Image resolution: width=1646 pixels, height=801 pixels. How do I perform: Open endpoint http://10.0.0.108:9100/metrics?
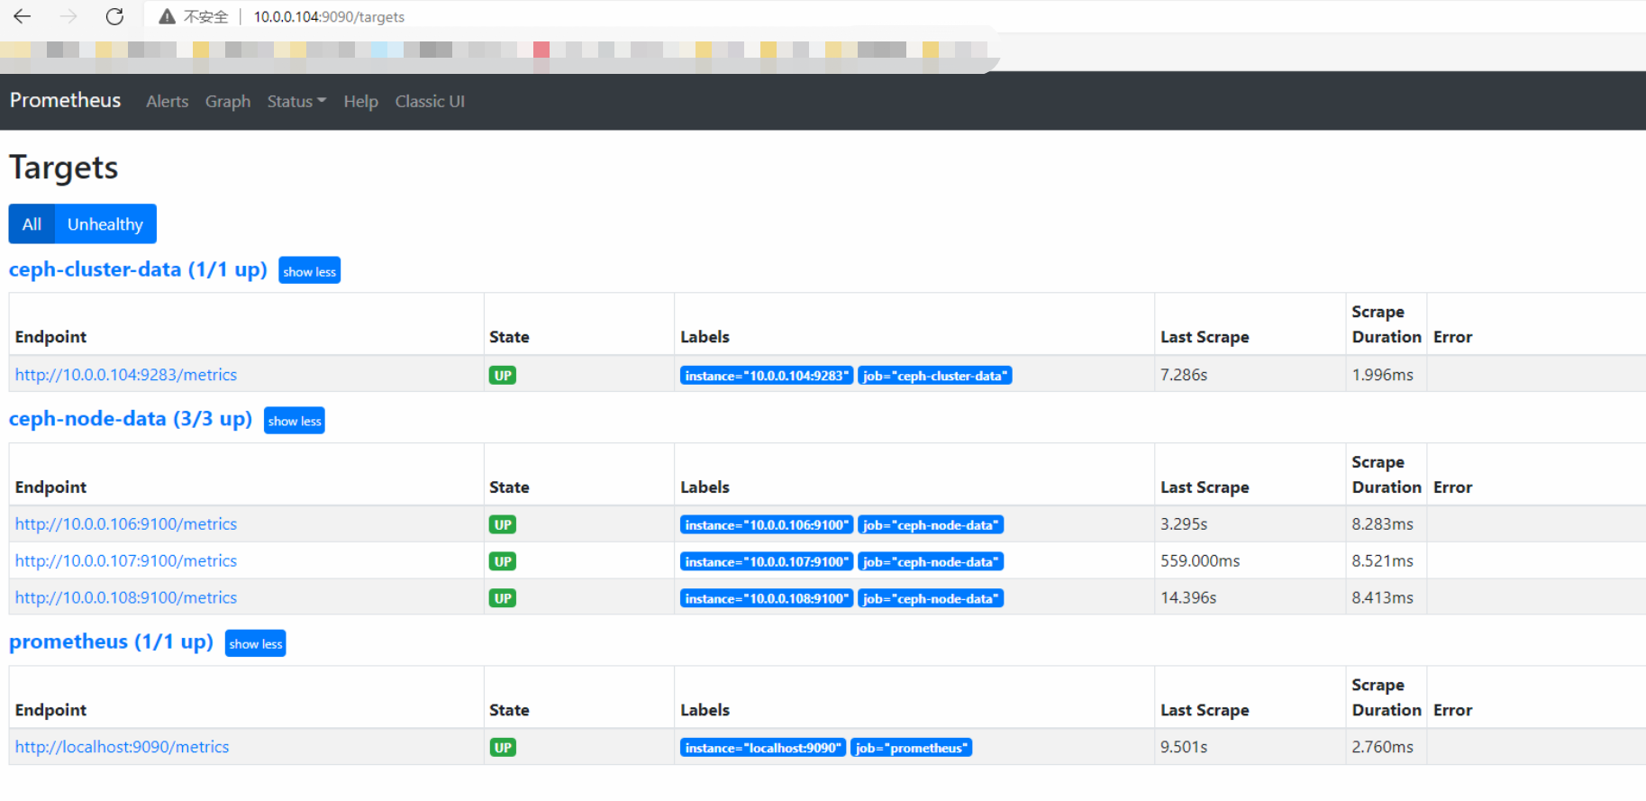126,597
